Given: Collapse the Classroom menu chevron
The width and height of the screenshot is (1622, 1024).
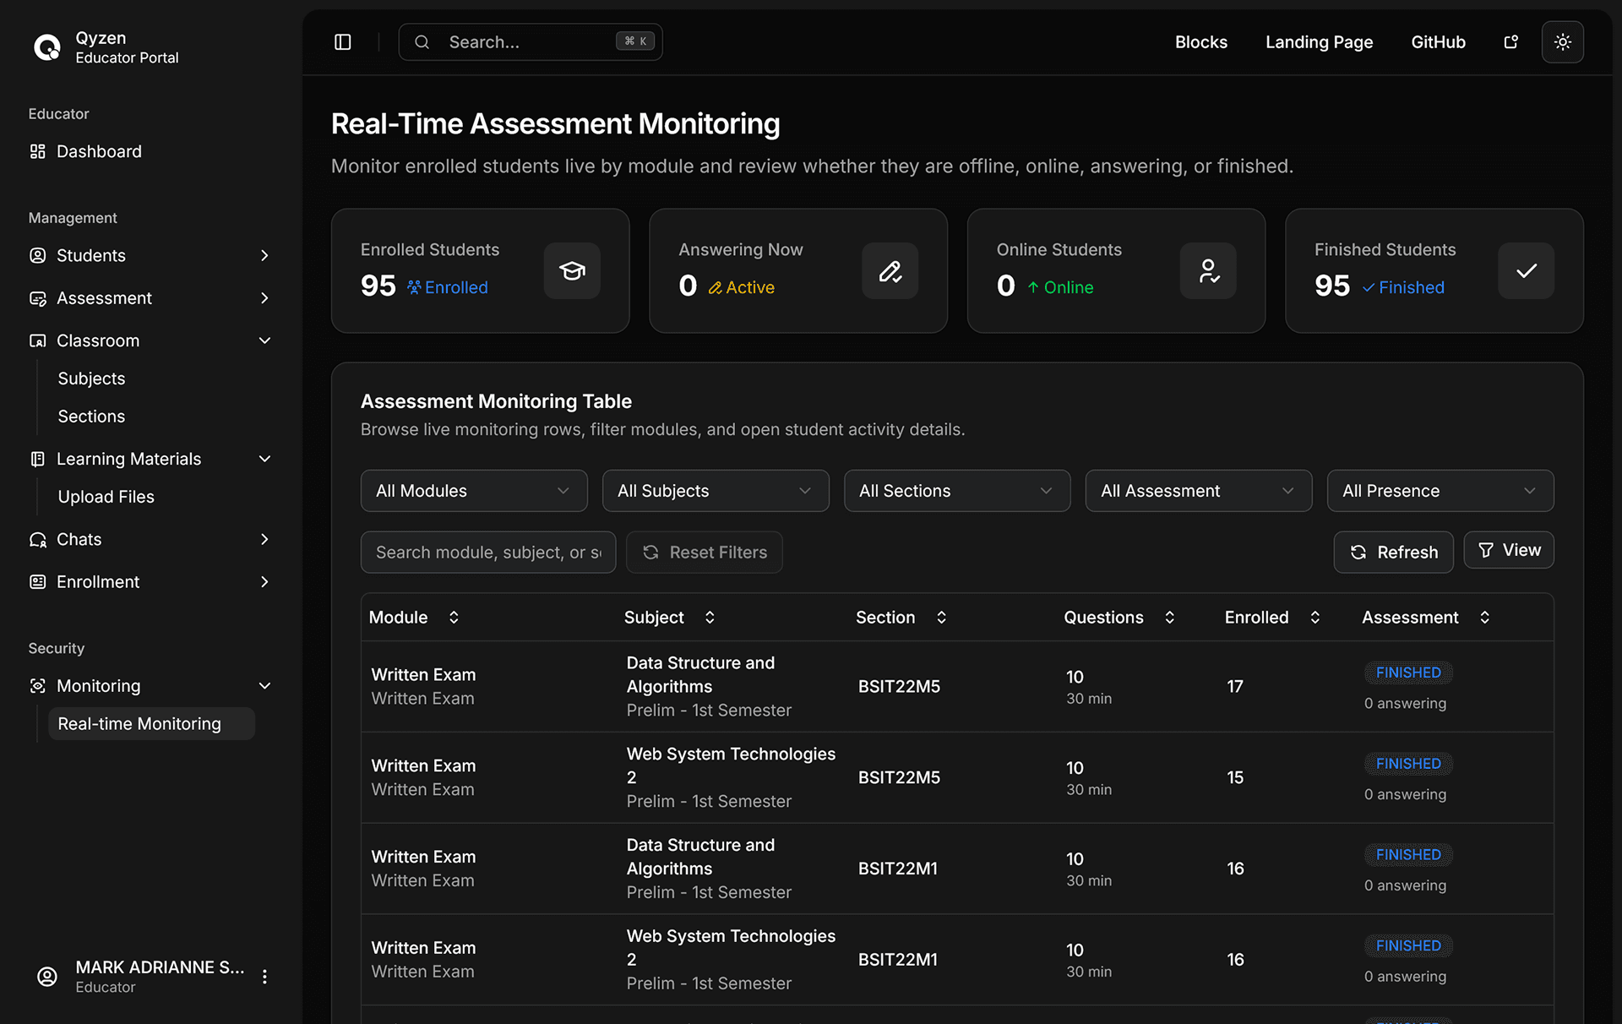Looking at the screenshot, I should pos(264,340).
